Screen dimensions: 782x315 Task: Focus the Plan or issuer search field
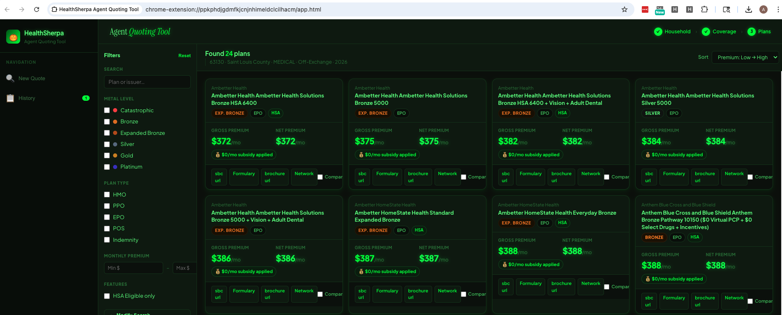click(147, 82)
